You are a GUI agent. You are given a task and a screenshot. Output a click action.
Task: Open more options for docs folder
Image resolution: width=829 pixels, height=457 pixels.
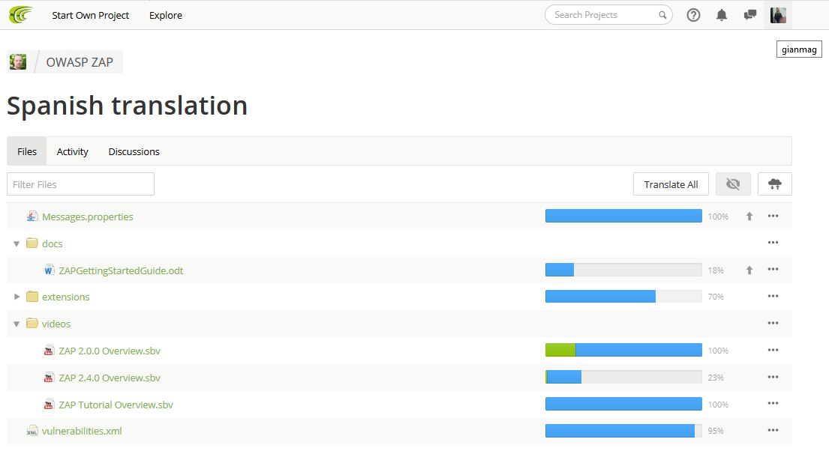(773, 243)
